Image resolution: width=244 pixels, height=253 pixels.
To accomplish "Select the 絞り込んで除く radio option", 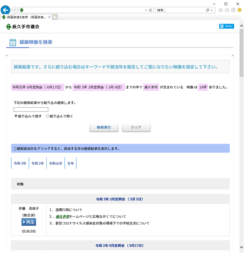I will pyautogui.click(x=48, y=116).
